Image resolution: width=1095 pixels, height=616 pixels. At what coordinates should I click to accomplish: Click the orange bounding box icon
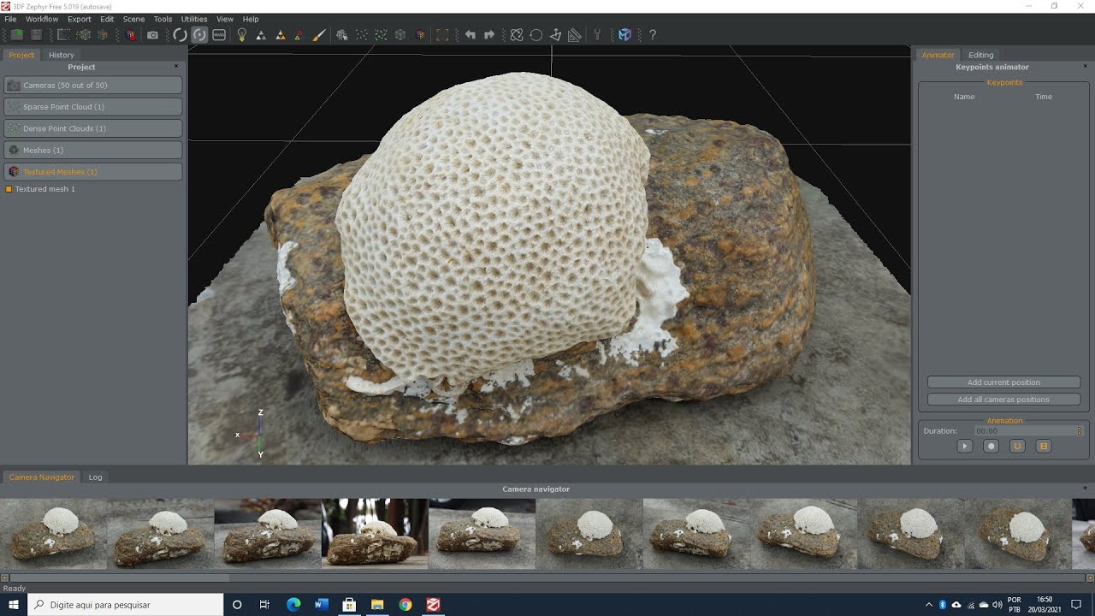pyautogui.click(x=442, y=35)
